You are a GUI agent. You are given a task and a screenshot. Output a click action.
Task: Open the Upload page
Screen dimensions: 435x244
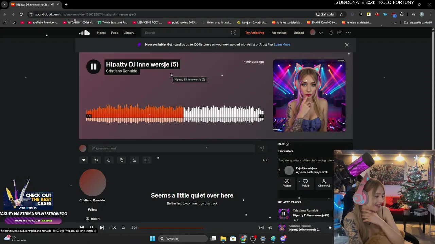pyautogui.click(x=299, y=33)
